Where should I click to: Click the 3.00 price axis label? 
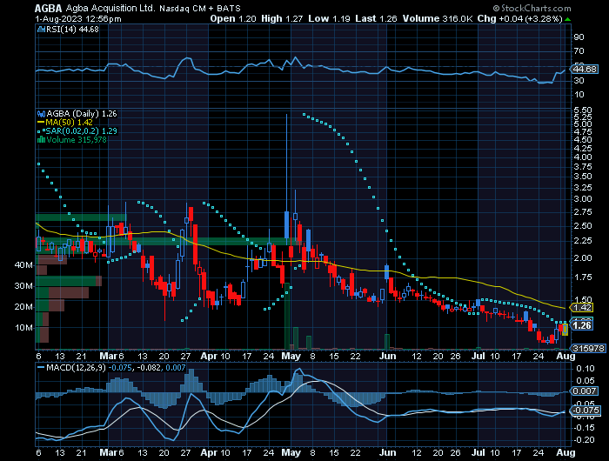tap(583, 199)
